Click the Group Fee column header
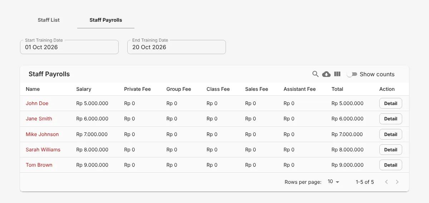429x203 pixels. coord(179,89)
